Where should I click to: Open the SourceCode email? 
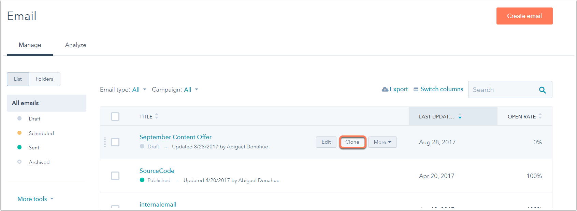157,171
